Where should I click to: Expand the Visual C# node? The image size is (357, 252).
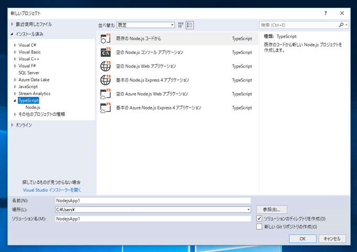point(15,45)
